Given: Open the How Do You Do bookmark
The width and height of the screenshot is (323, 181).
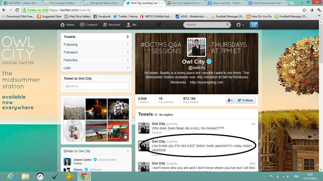Looking at the screenshot, I should click(x=259, y=16).
